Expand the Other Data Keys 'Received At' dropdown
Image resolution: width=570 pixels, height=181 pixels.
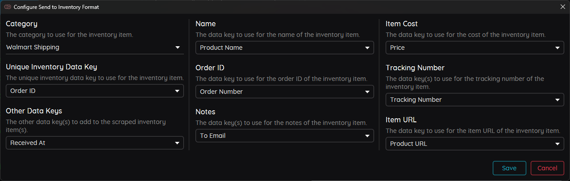(89, 143)
